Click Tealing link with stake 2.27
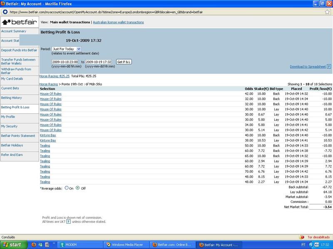Screen dimensions: 333x249 45,182
